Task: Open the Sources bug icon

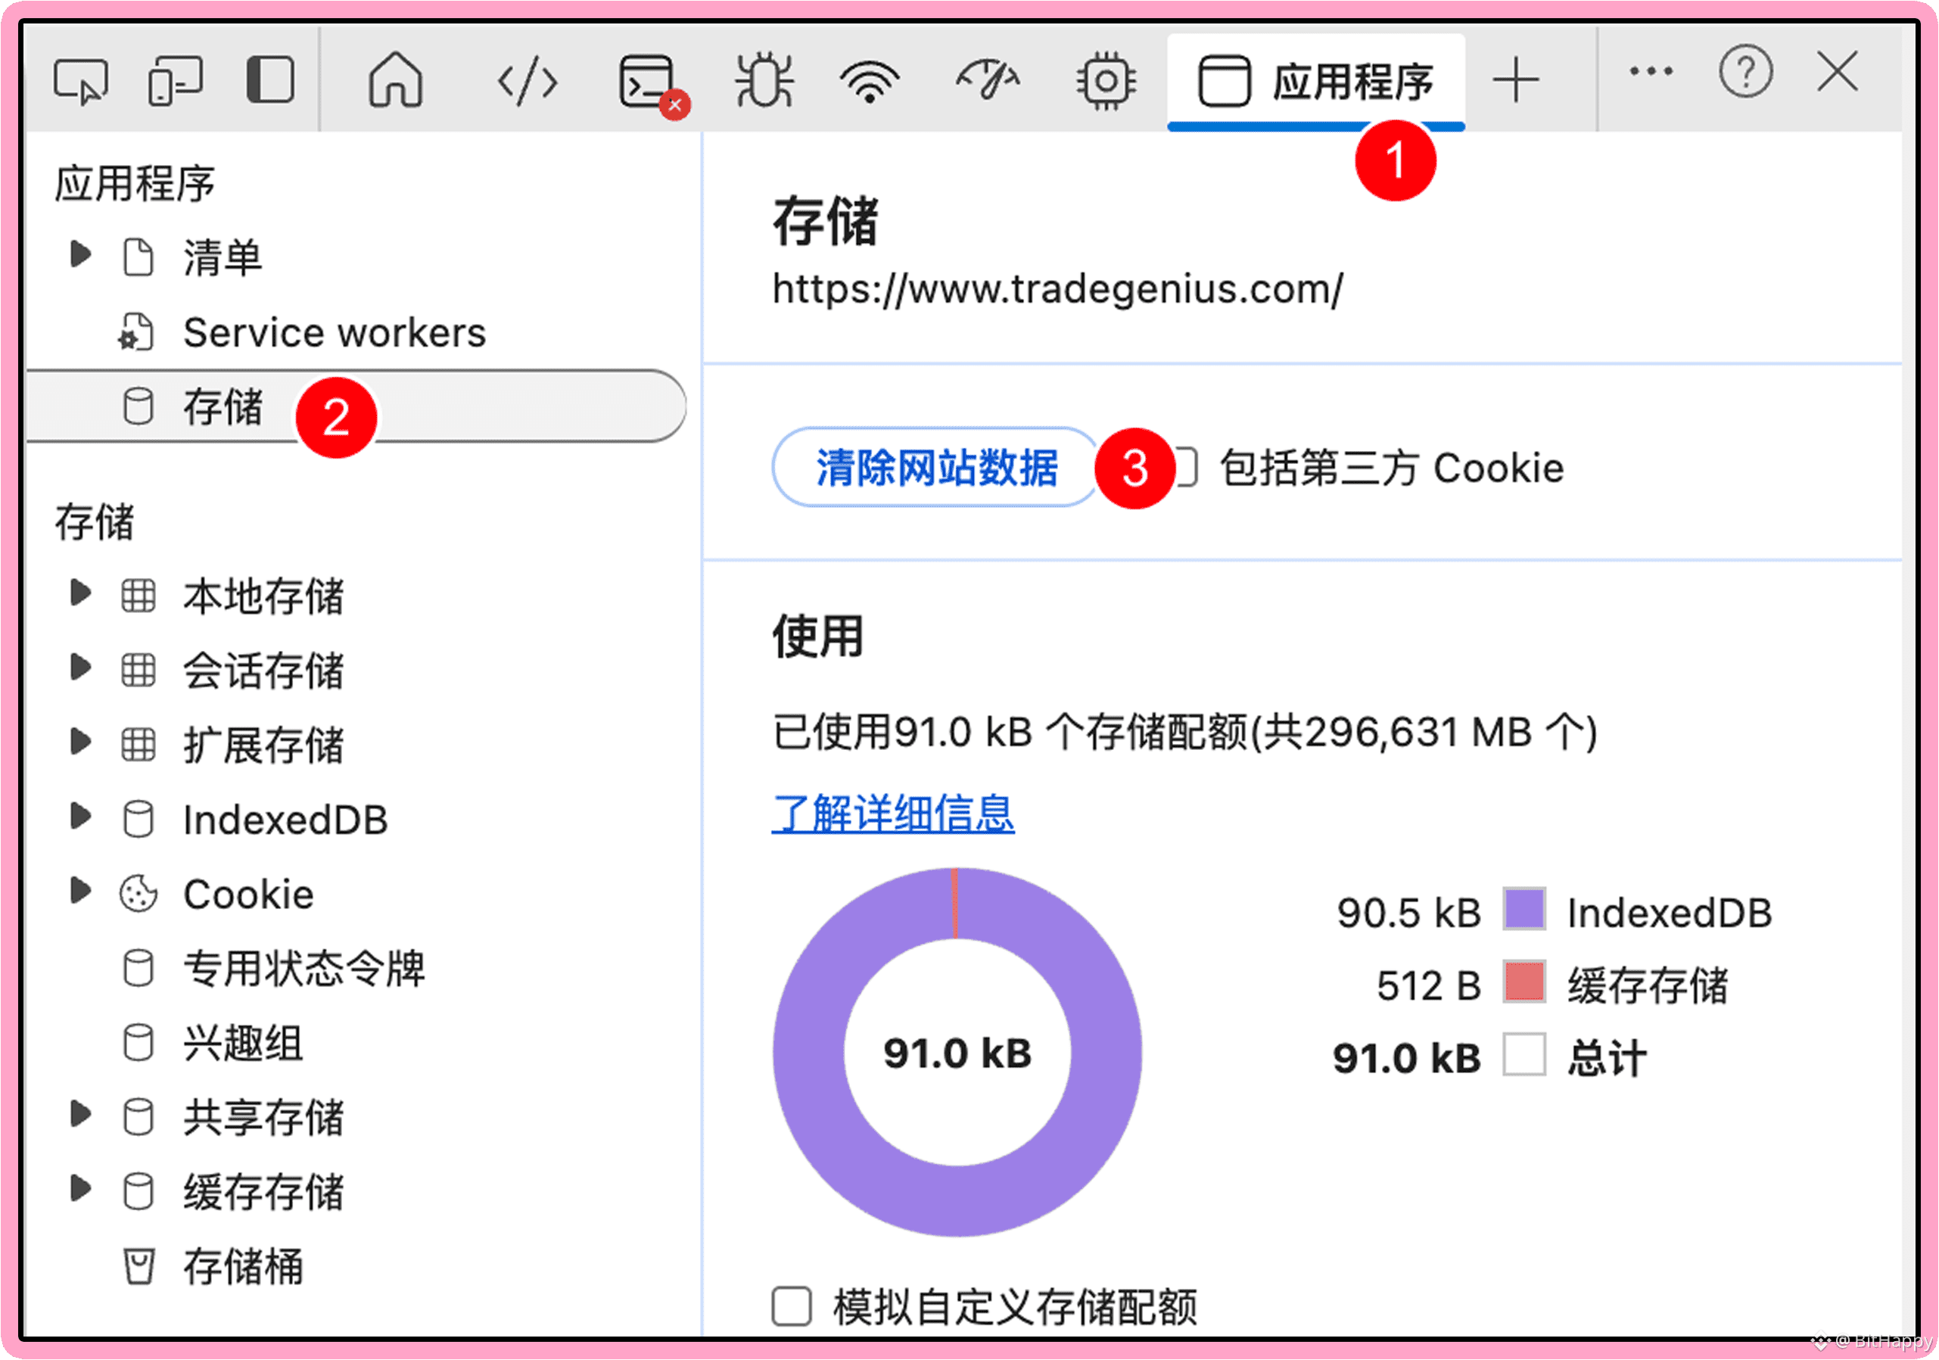Action: click(x=764, y=80)
